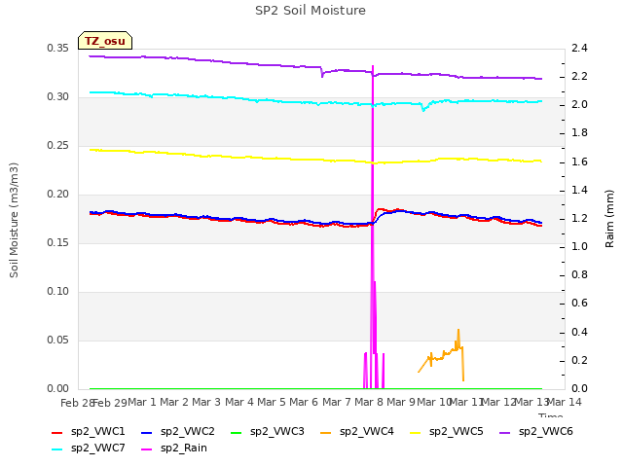Click the yellow sp2_VWC5 legend swatch

coord(416,433)
